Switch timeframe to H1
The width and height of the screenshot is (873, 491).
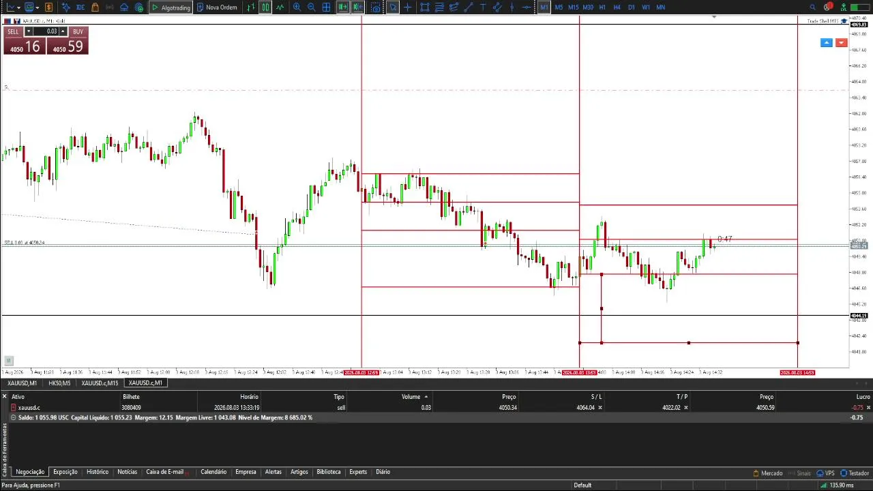[x=602, y=7]
